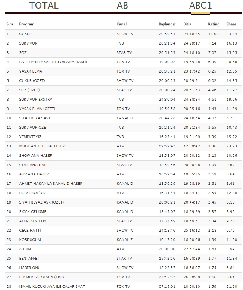243x290 pixels.
Task: Click the Share column header
Action: (231, 24)
